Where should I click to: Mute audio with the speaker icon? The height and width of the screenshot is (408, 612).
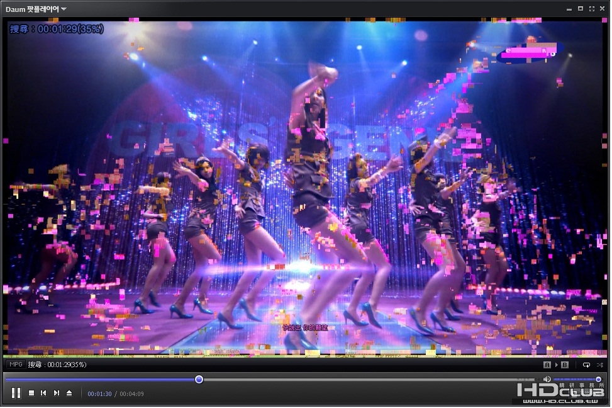[x=547, y=380]
